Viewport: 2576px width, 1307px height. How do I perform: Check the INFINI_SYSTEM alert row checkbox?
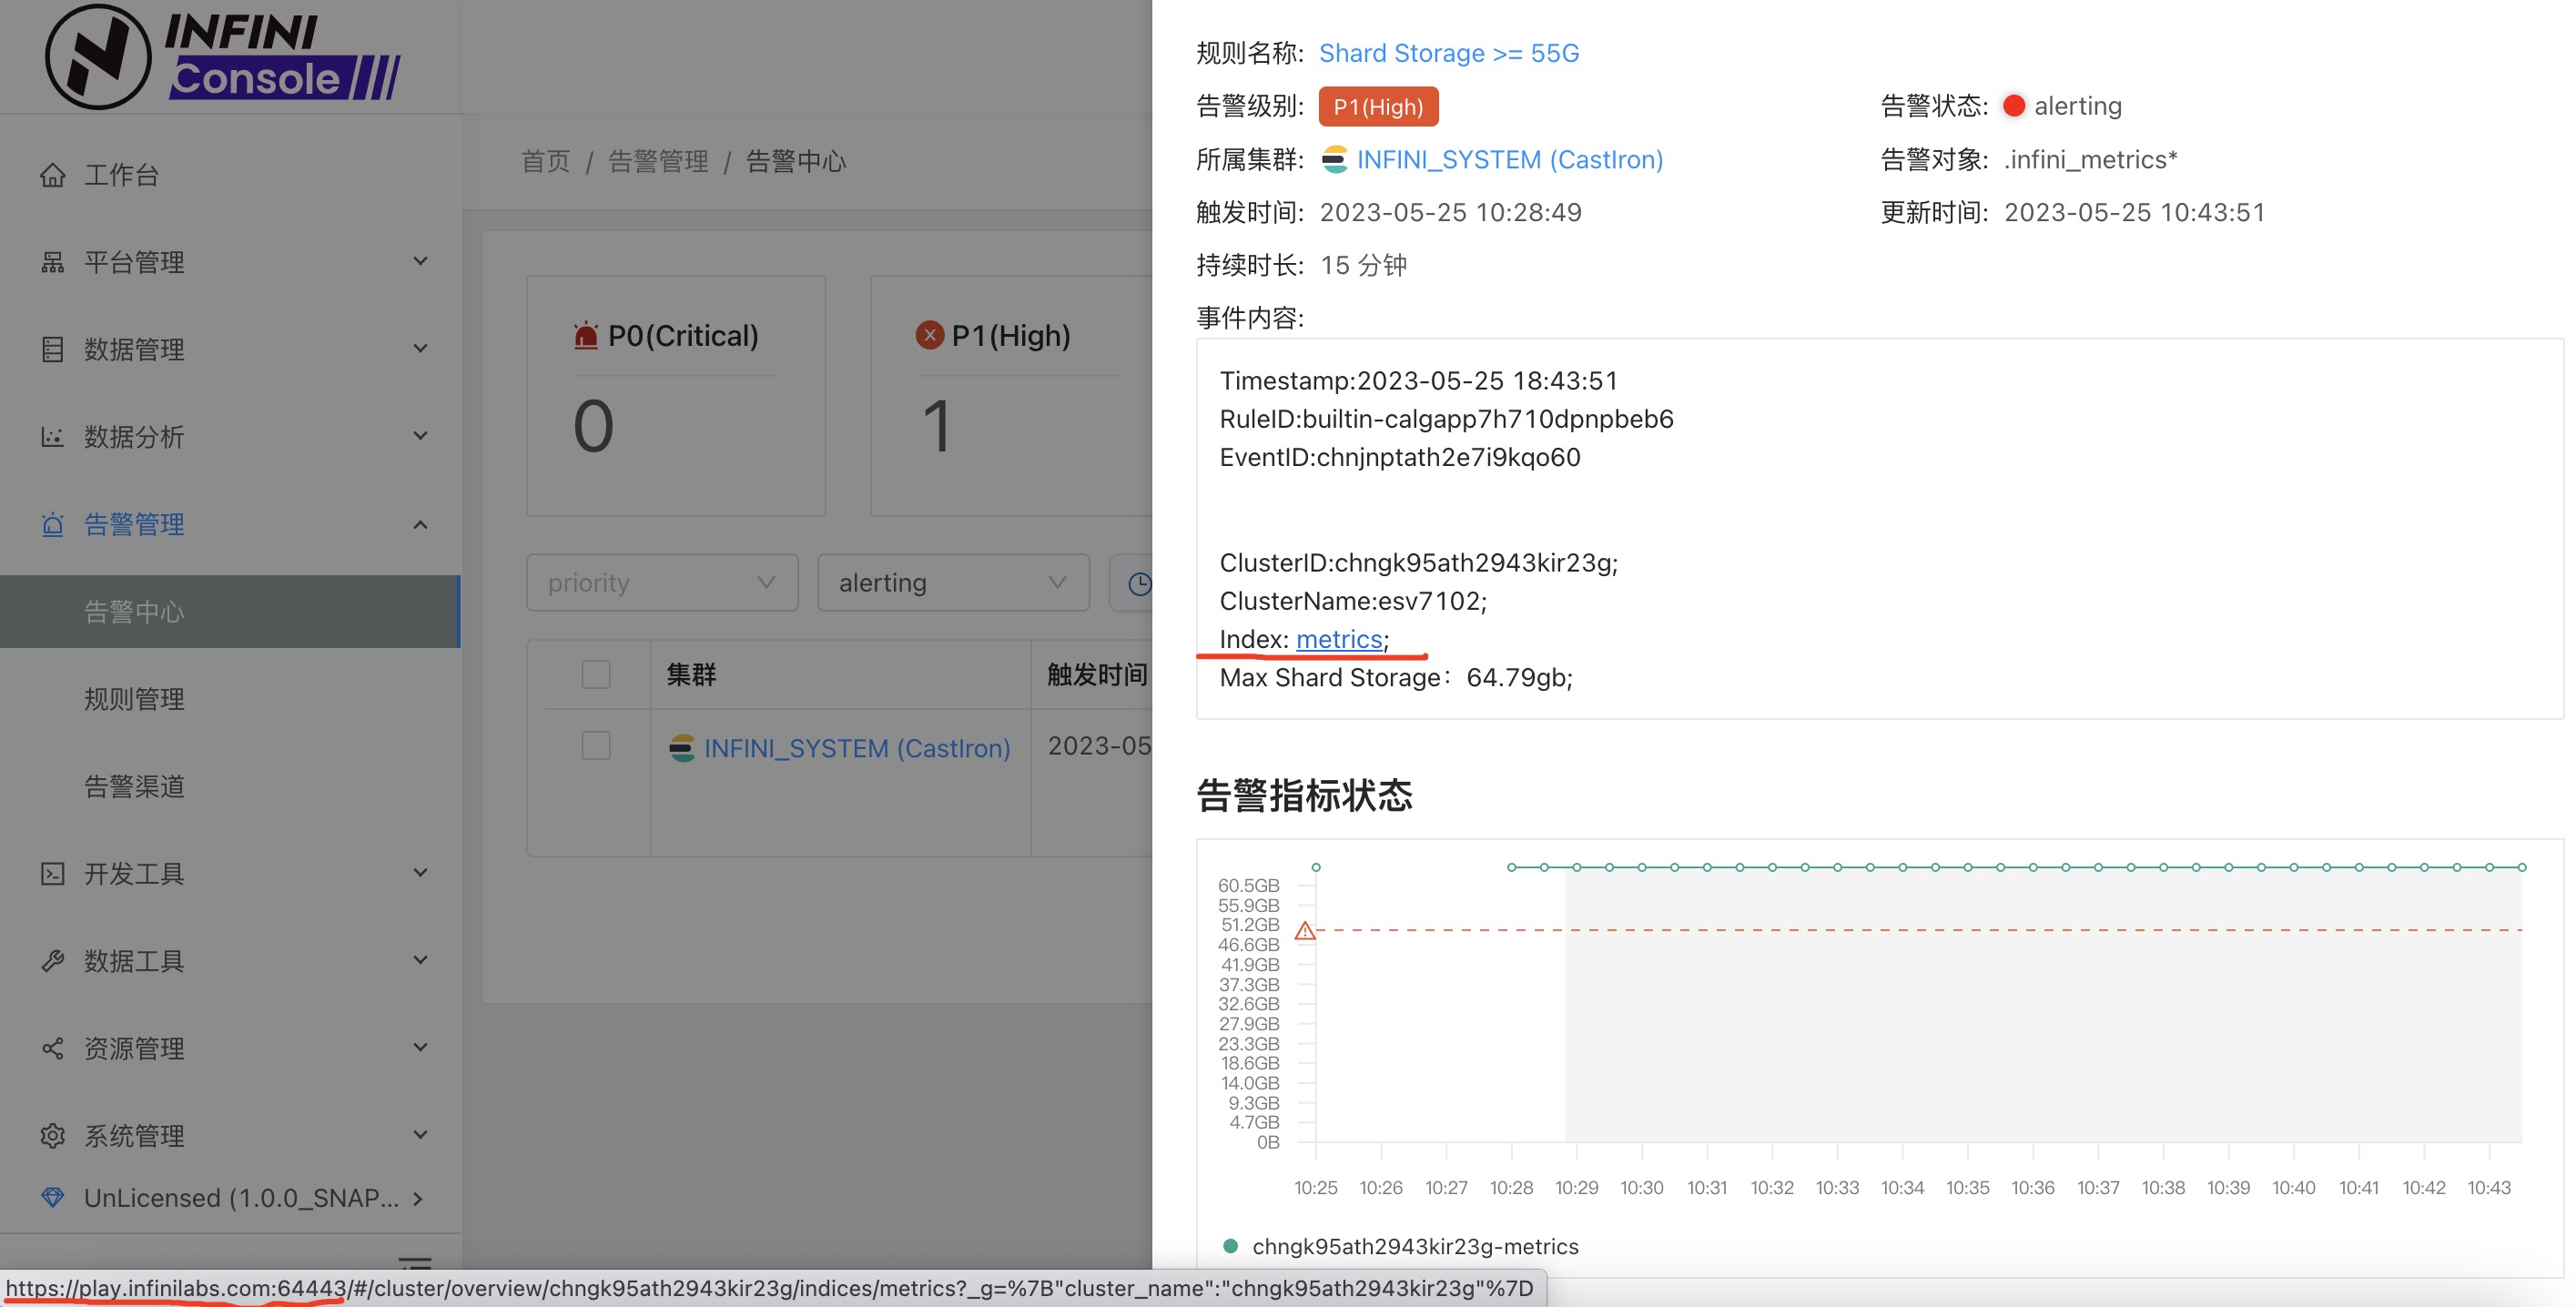pos(596,746)
